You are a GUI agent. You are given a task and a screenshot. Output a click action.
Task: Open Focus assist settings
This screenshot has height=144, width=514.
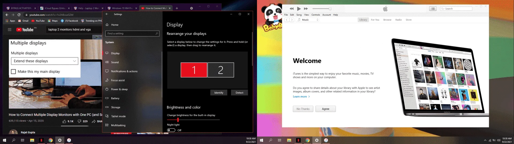click(118, 80)
